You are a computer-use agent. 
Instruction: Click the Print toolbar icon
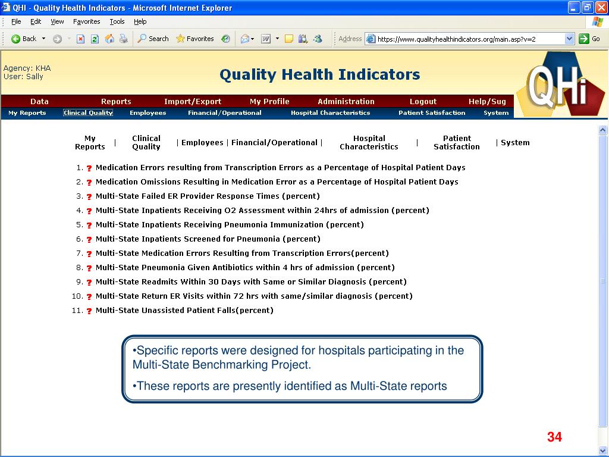[x=124, y=39]
